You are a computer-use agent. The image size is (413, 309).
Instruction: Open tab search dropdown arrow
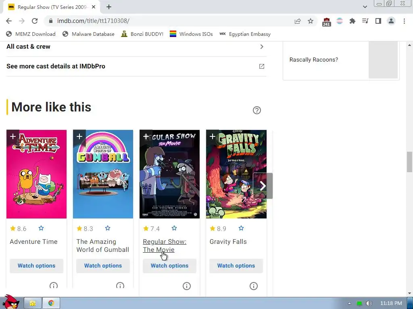coord(365,7)
